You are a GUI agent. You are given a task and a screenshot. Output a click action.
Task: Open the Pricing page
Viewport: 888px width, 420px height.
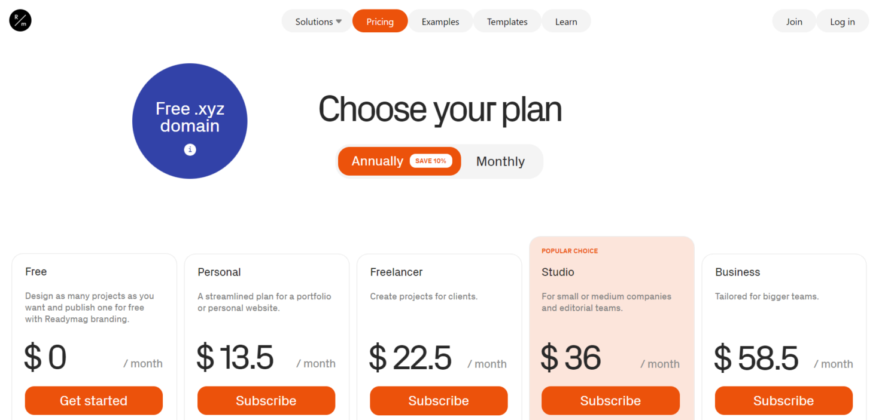coord(379,21)
